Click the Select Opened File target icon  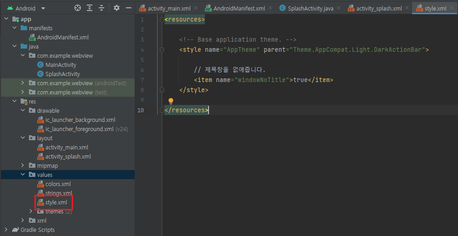[77, 8]
